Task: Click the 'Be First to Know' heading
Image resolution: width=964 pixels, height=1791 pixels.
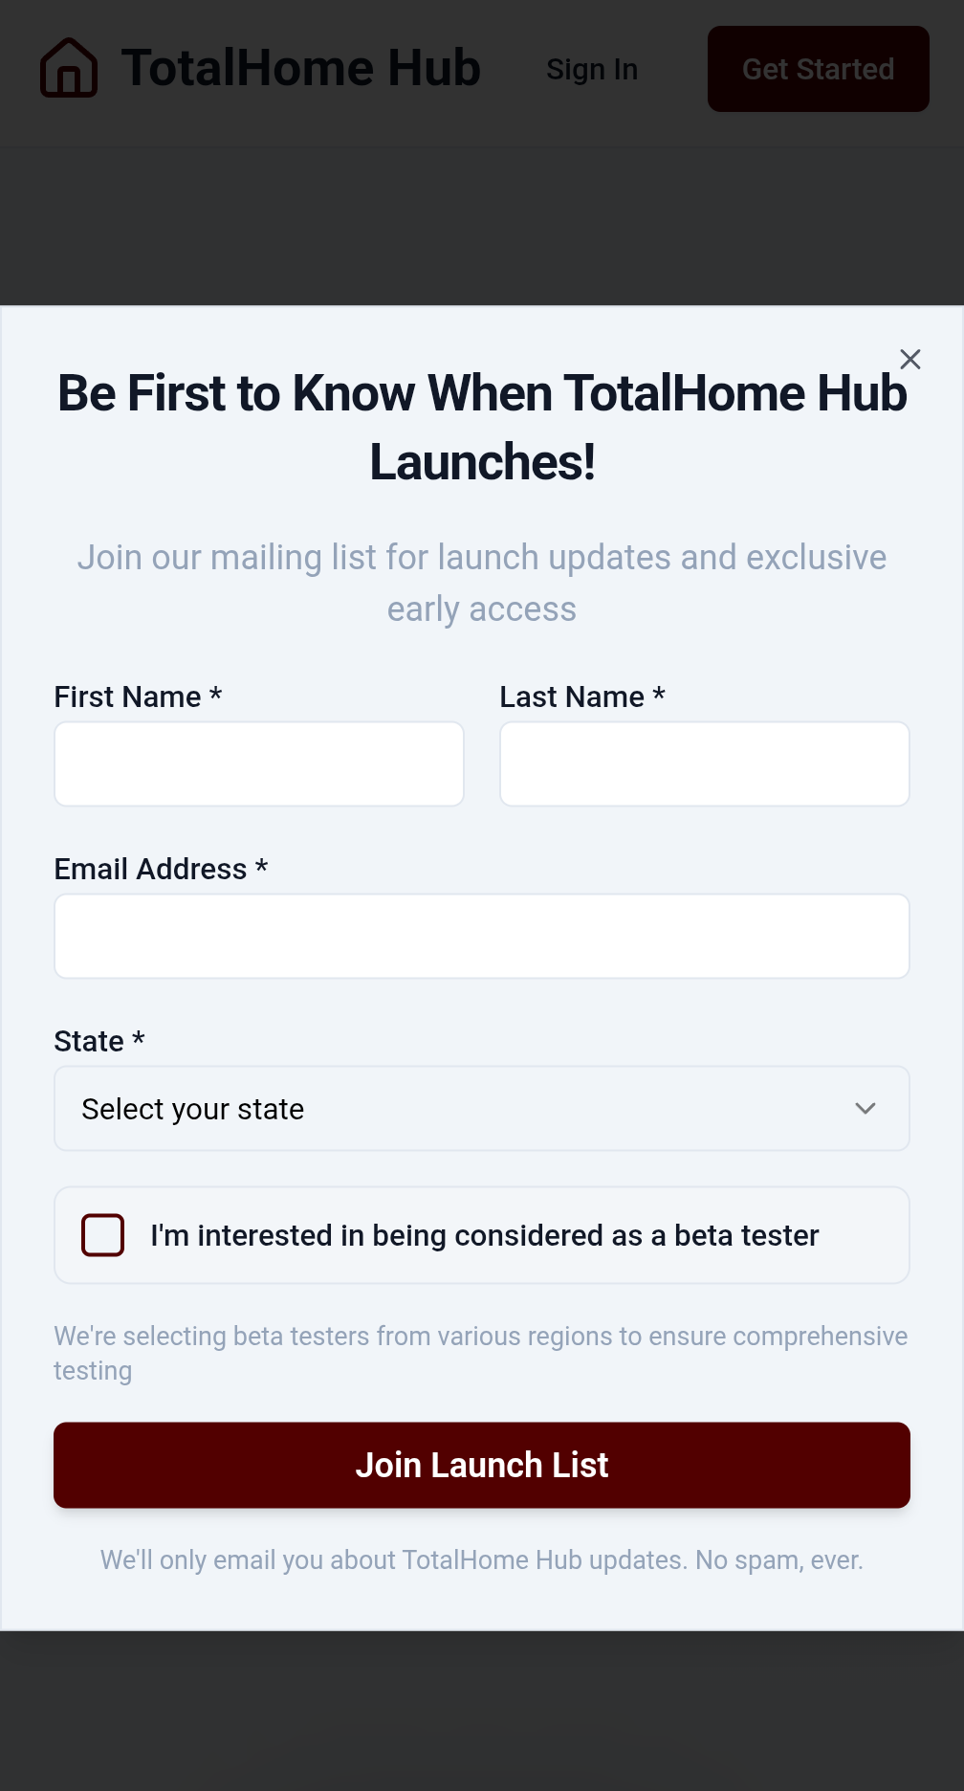Action: 482,428
